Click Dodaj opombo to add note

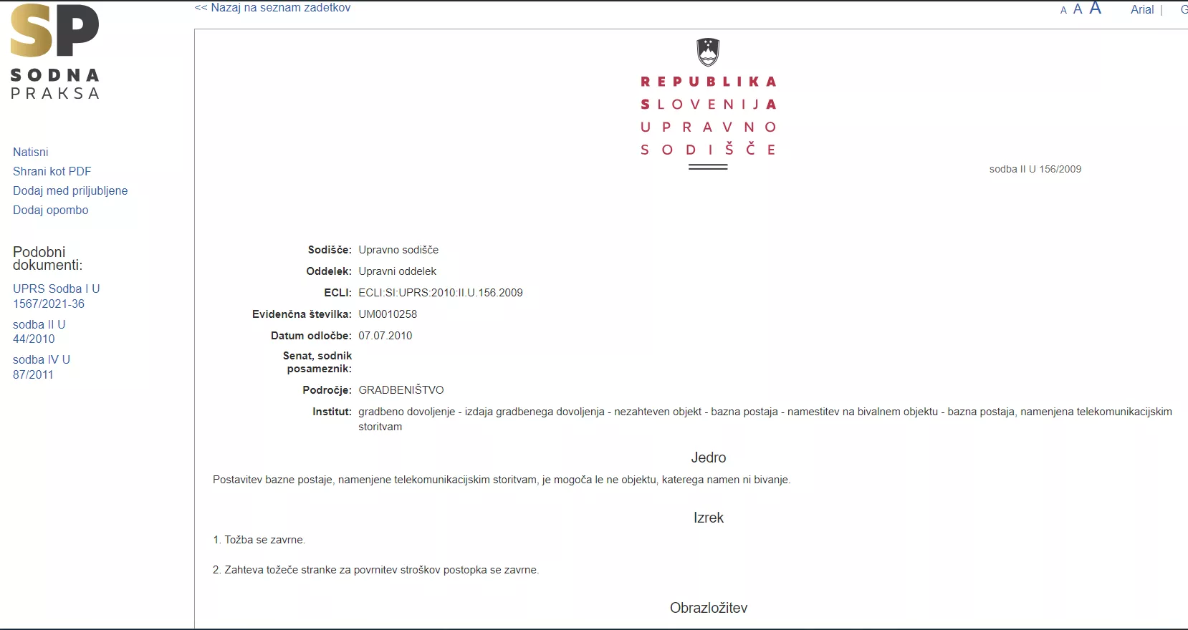coord(51,210)
